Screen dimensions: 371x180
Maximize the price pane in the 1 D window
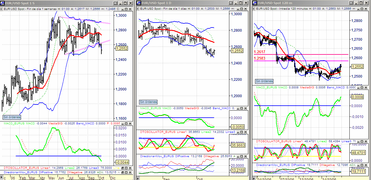242,9
